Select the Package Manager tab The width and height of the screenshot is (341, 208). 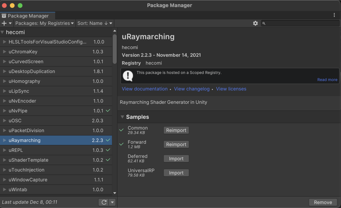coord(28,16)
